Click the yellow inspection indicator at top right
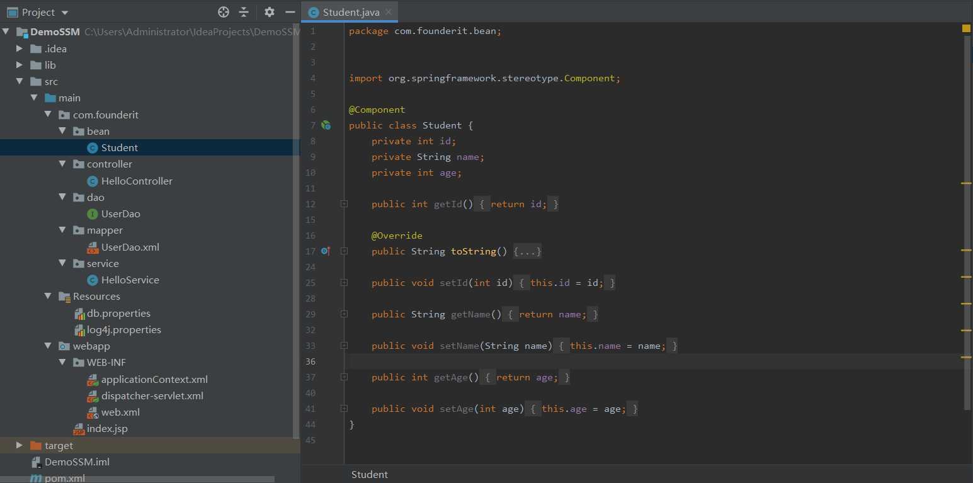The height and width of the screenshot is (483, 973). [966, 28]
